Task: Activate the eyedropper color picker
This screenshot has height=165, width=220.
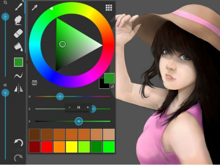Action: point(34,8)
